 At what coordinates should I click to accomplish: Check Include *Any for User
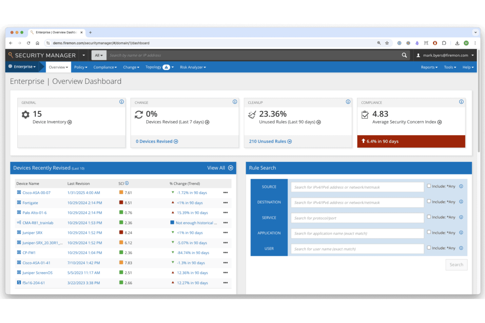pos(429,247)
